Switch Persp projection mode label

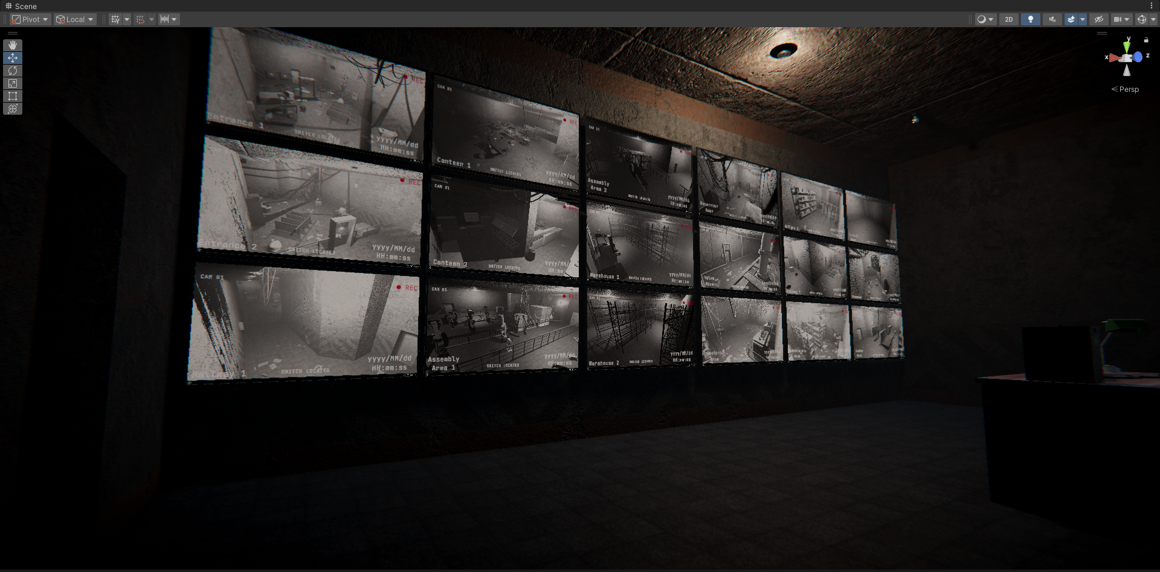coord(1125,89)
